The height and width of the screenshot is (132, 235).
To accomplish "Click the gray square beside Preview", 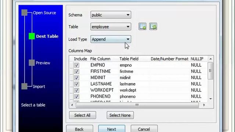I will pos(32,63).
